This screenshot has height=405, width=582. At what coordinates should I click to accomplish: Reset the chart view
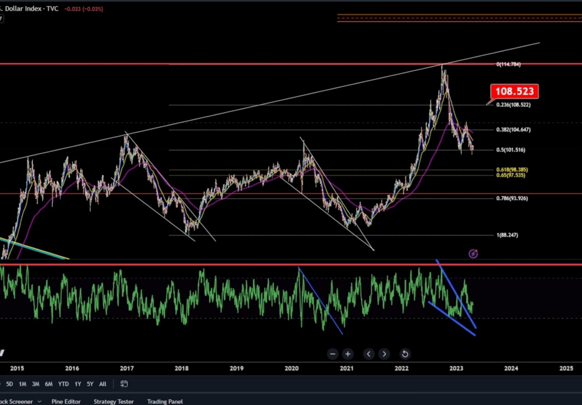405,354
